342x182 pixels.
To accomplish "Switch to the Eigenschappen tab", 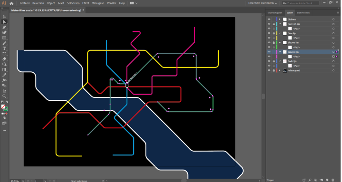I will [x=275, y=13].
